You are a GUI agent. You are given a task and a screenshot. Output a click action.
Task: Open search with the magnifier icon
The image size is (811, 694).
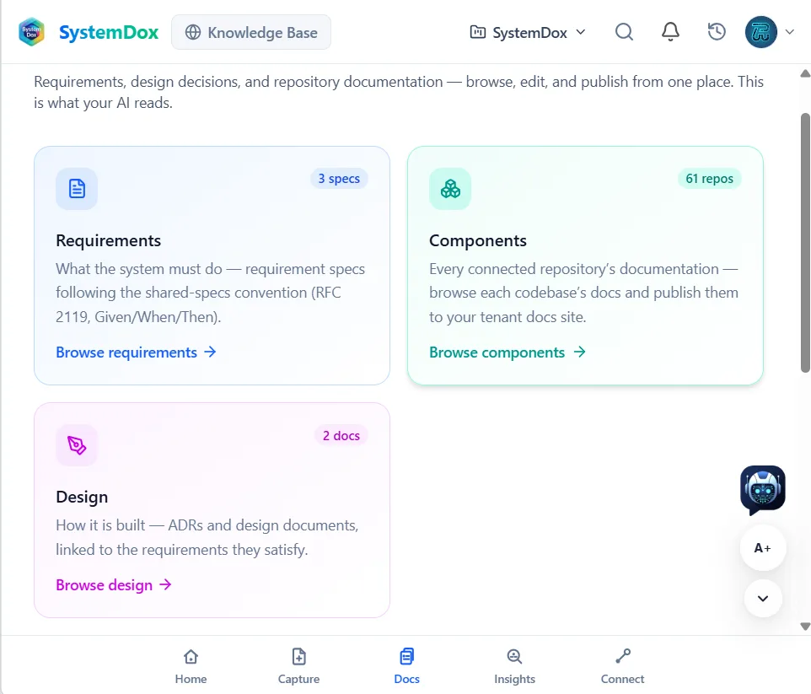(x=624, y=32)
